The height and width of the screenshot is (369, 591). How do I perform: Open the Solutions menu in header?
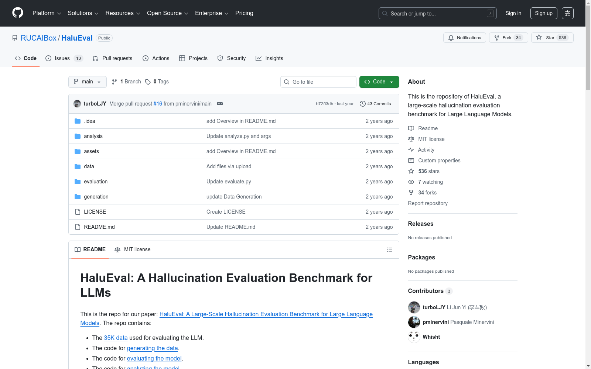click(83, 13)
